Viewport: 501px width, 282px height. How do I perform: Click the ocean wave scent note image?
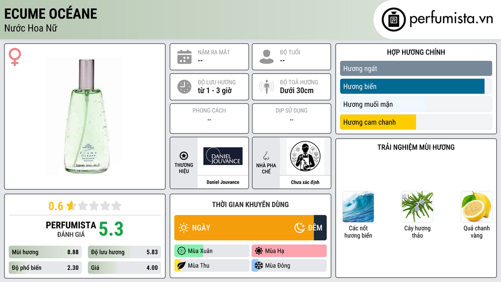click(358, 207)
